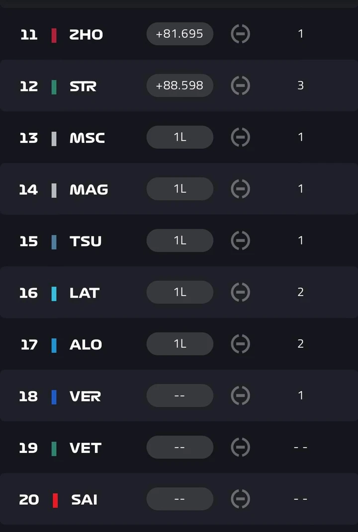358x532 pixels.
Task: Open driver VER's row entry
Action: [179, 396]
